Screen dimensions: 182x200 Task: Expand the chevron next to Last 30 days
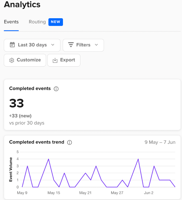pos(53,45)
